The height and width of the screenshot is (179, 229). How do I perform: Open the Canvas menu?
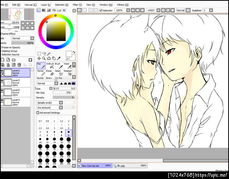[31, 5]
